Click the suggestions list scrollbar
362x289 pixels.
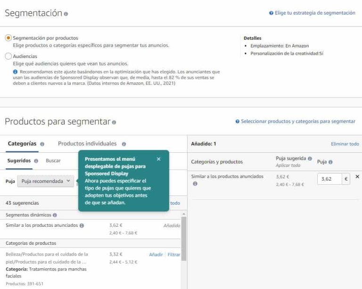(x=184, y=239)
